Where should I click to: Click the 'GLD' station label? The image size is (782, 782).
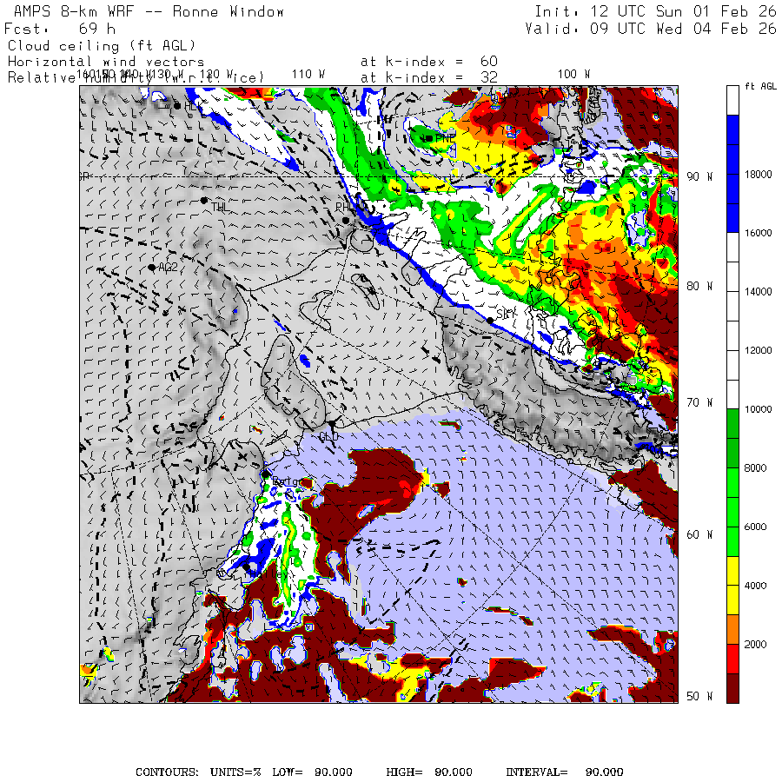(x=328, y=437)
